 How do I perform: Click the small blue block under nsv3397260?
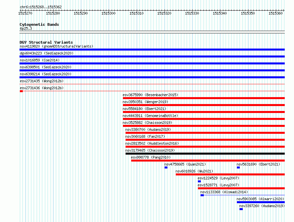(241, 209)
